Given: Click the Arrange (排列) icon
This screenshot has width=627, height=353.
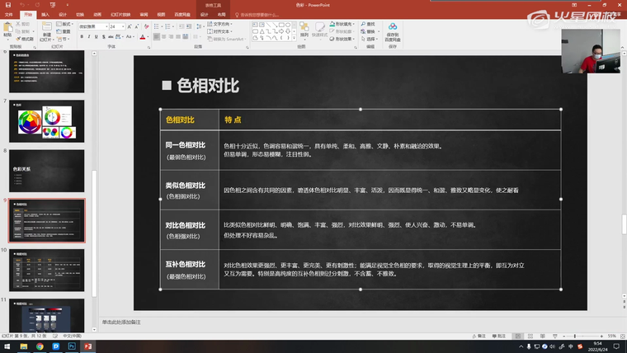Looking at the screenshot, I should pyautogui.click(x=304, y=30).
